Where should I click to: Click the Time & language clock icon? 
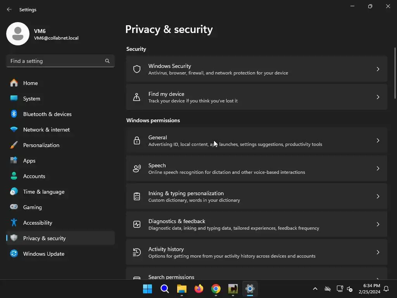[x=14, y=191]
